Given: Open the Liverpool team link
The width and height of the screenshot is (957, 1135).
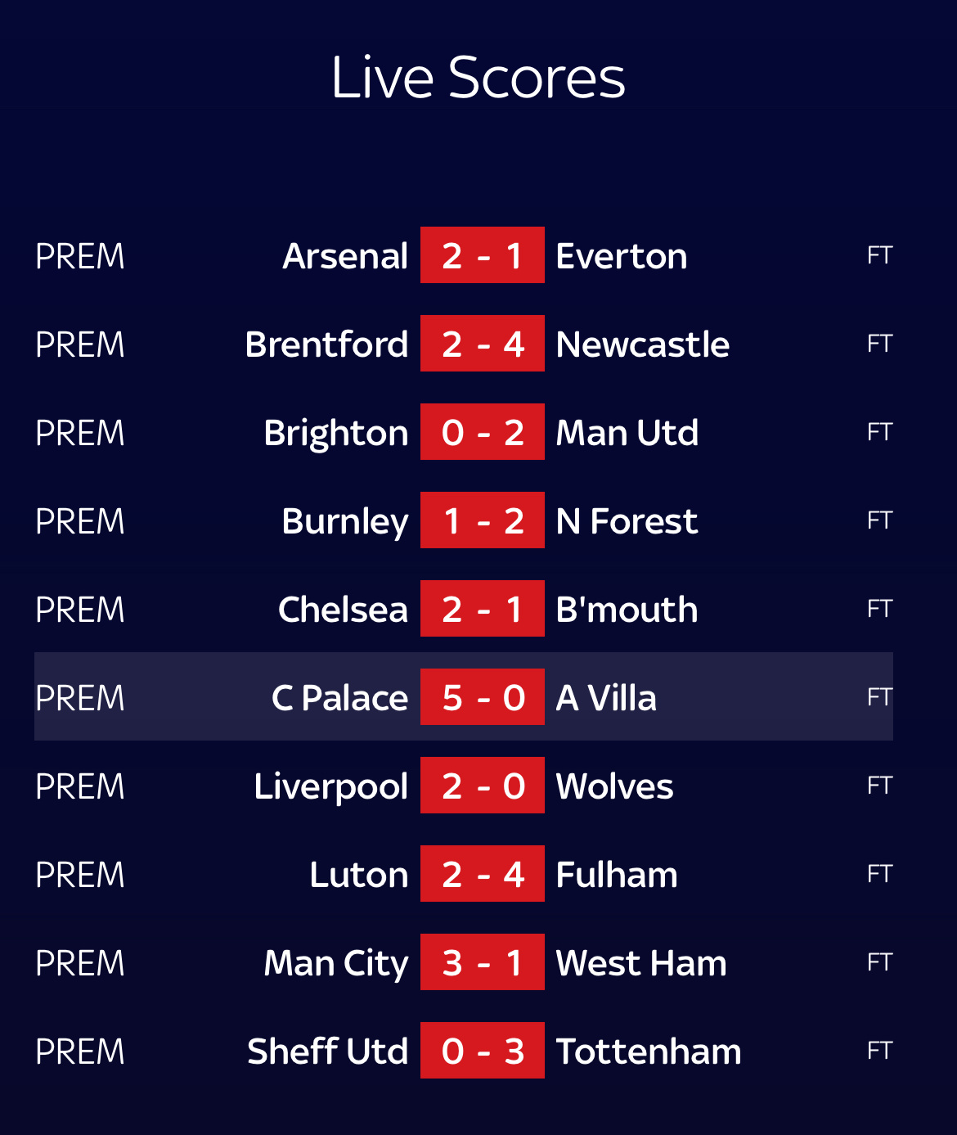Looking at the screenshot, I should tap(330, 786).
